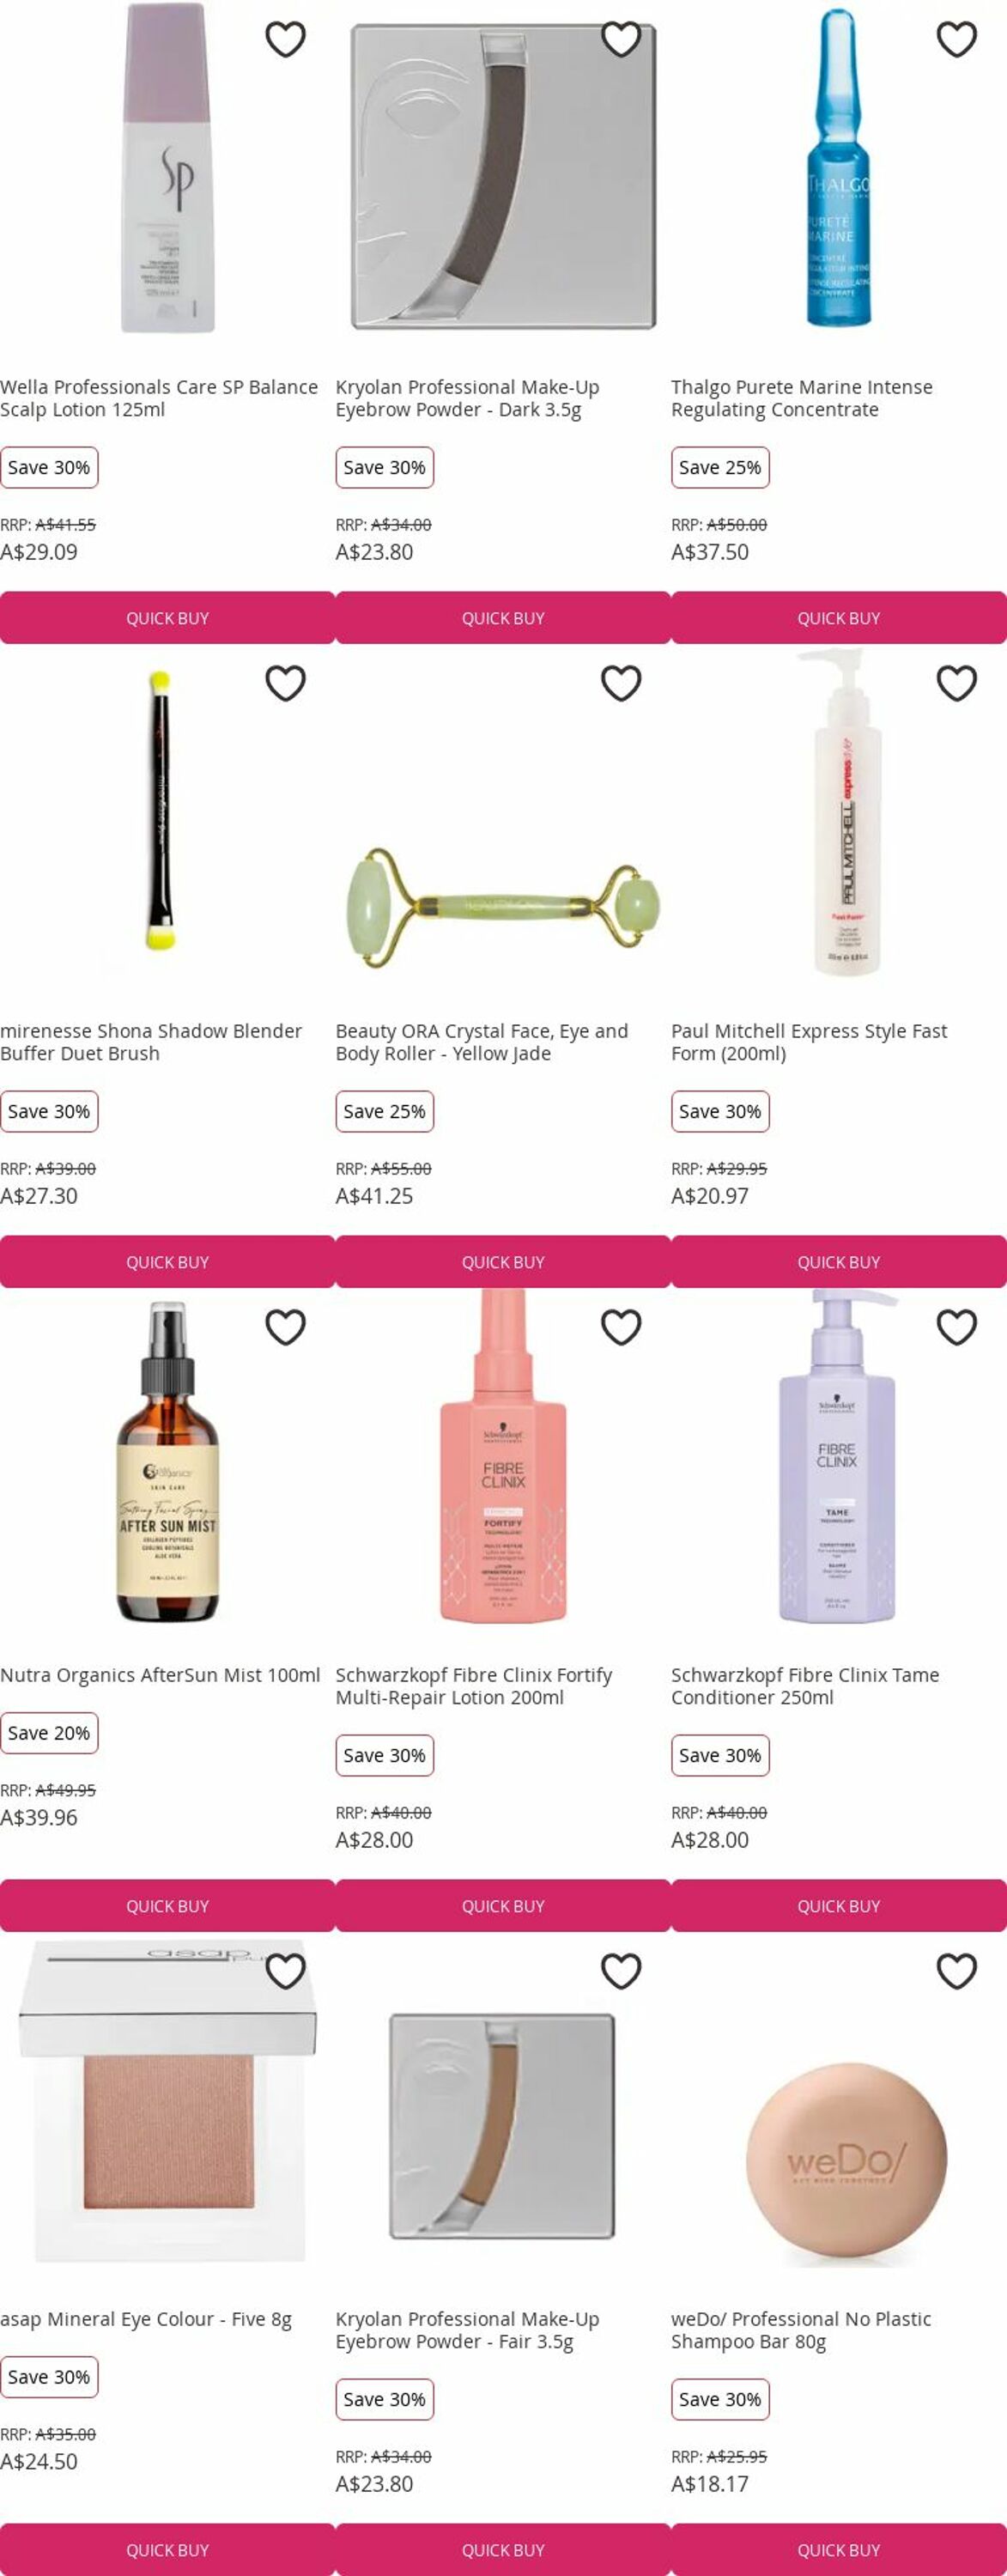Viewport: 1007px width, 2576px height.
Task: Wishlist heart for Thalgo Purete Marine Concentrate
Action: pos(957,40)
